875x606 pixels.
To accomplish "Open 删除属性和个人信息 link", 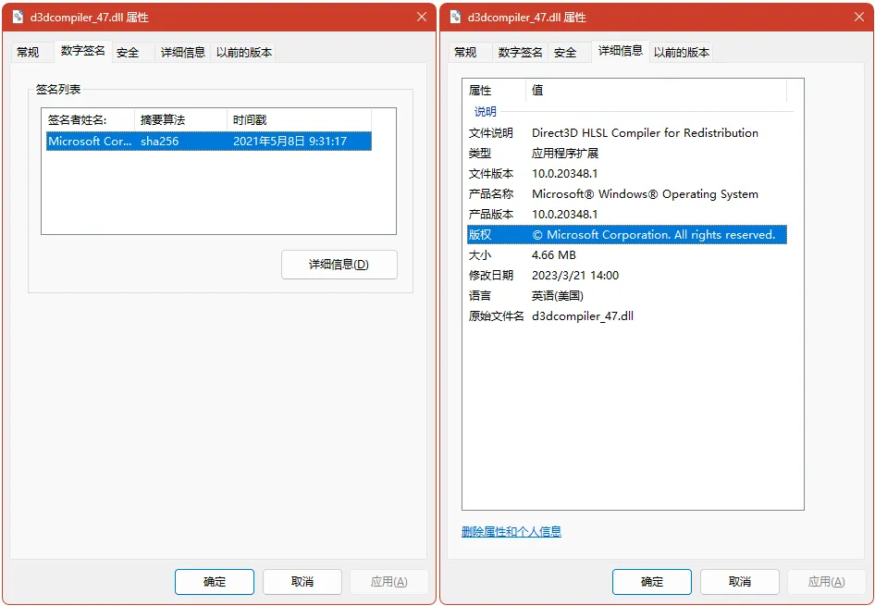I will pyautogui.click(x=511, y=532).
